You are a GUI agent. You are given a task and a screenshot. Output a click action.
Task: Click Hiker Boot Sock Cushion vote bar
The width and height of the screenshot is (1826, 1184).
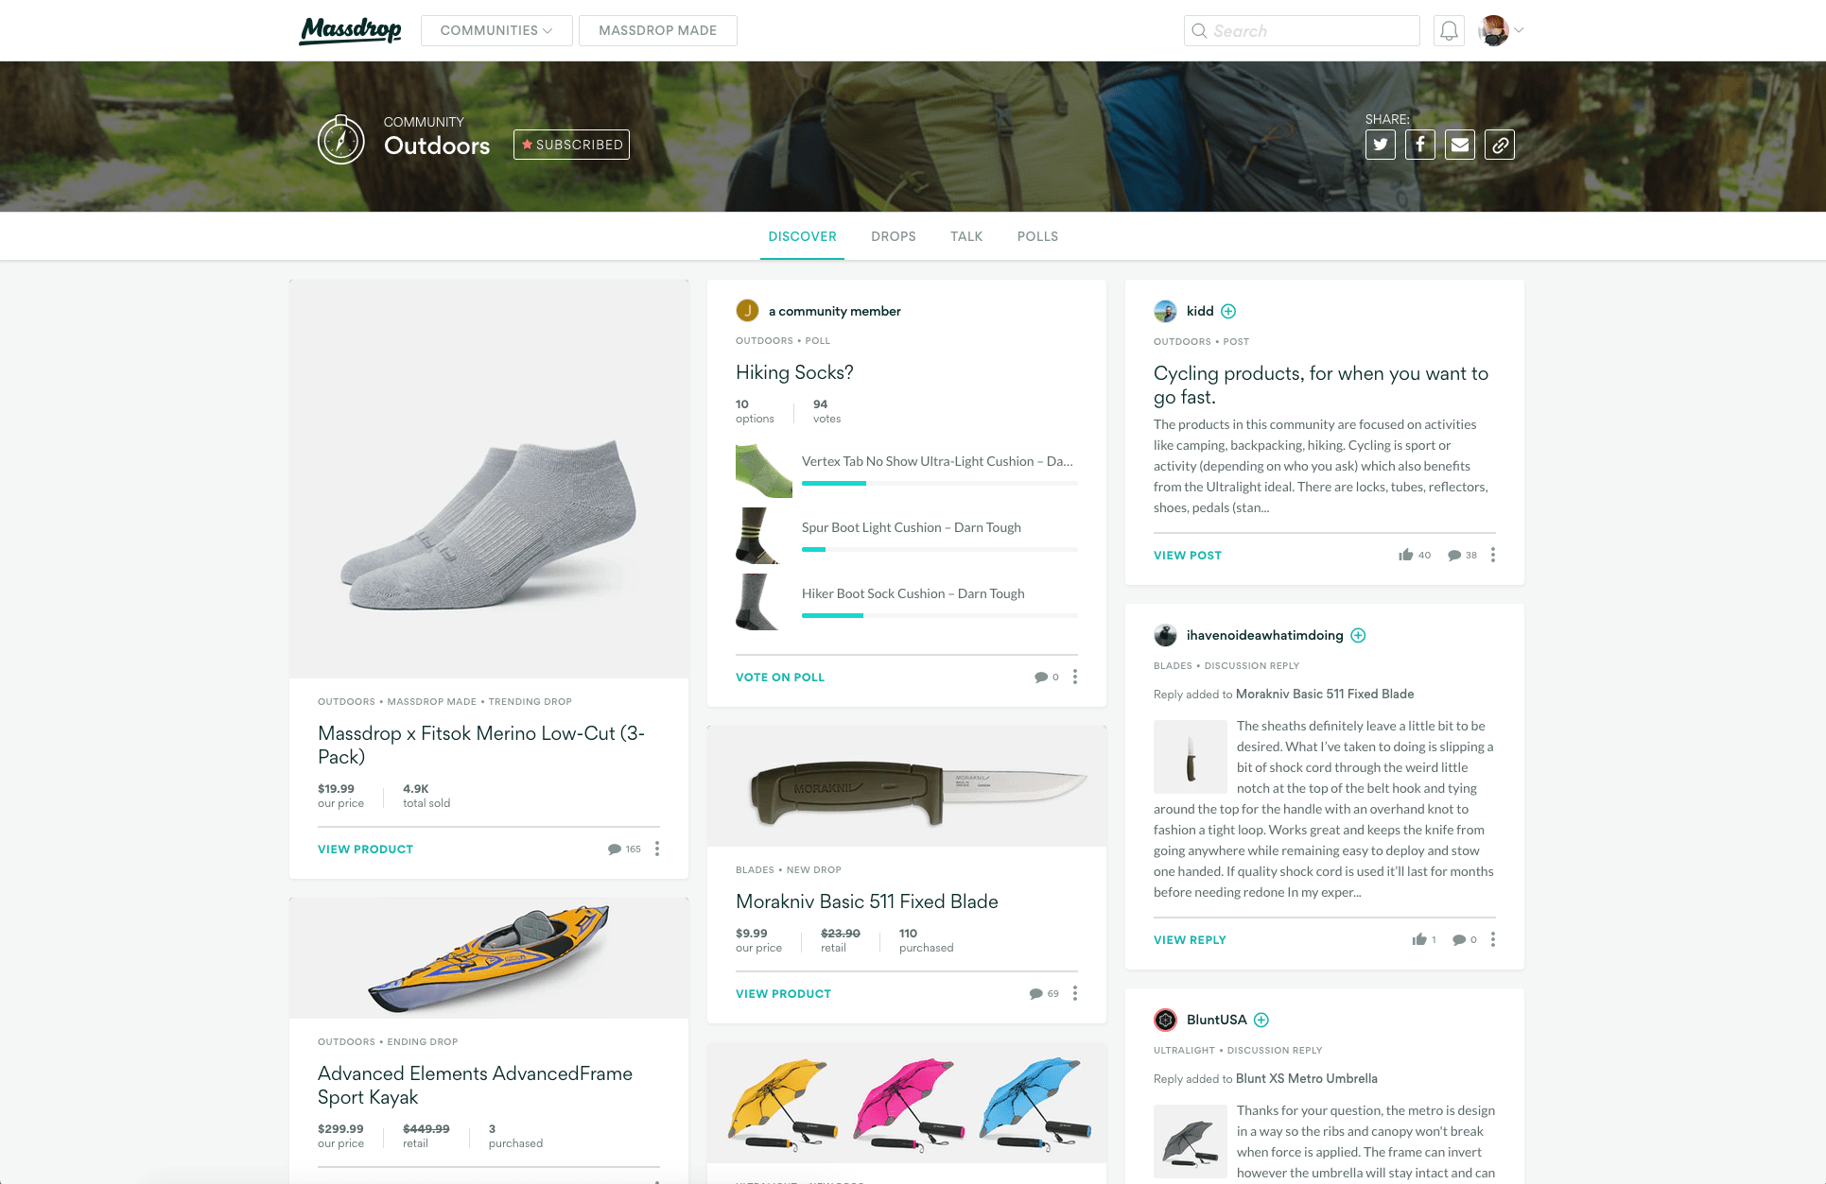pyautogui.click(x=940, y=615)
